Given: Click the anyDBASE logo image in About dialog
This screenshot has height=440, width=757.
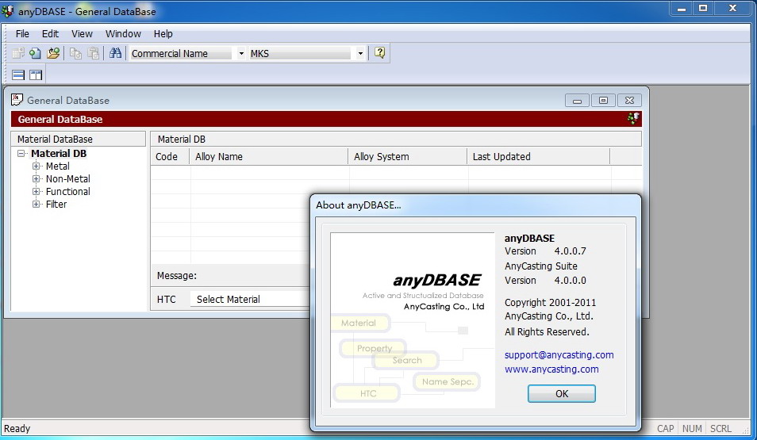Looking at the screenshot, I should 413,320.
